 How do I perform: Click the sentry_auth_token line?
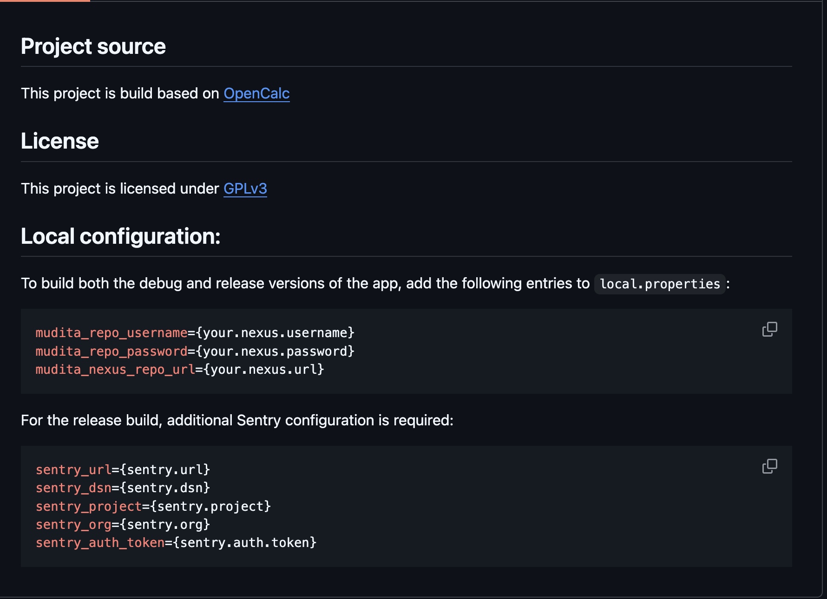click(x=176, y=543)
